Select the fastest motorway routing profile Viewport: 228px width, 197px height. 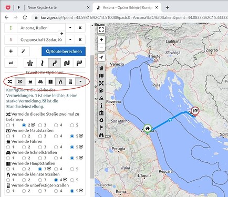pyautogui.click(x=30, y=63)
